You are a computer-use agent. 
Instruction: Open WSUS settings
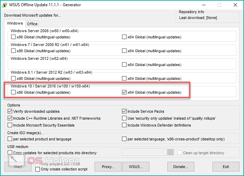pyautogui.click(x=136, y=167)
